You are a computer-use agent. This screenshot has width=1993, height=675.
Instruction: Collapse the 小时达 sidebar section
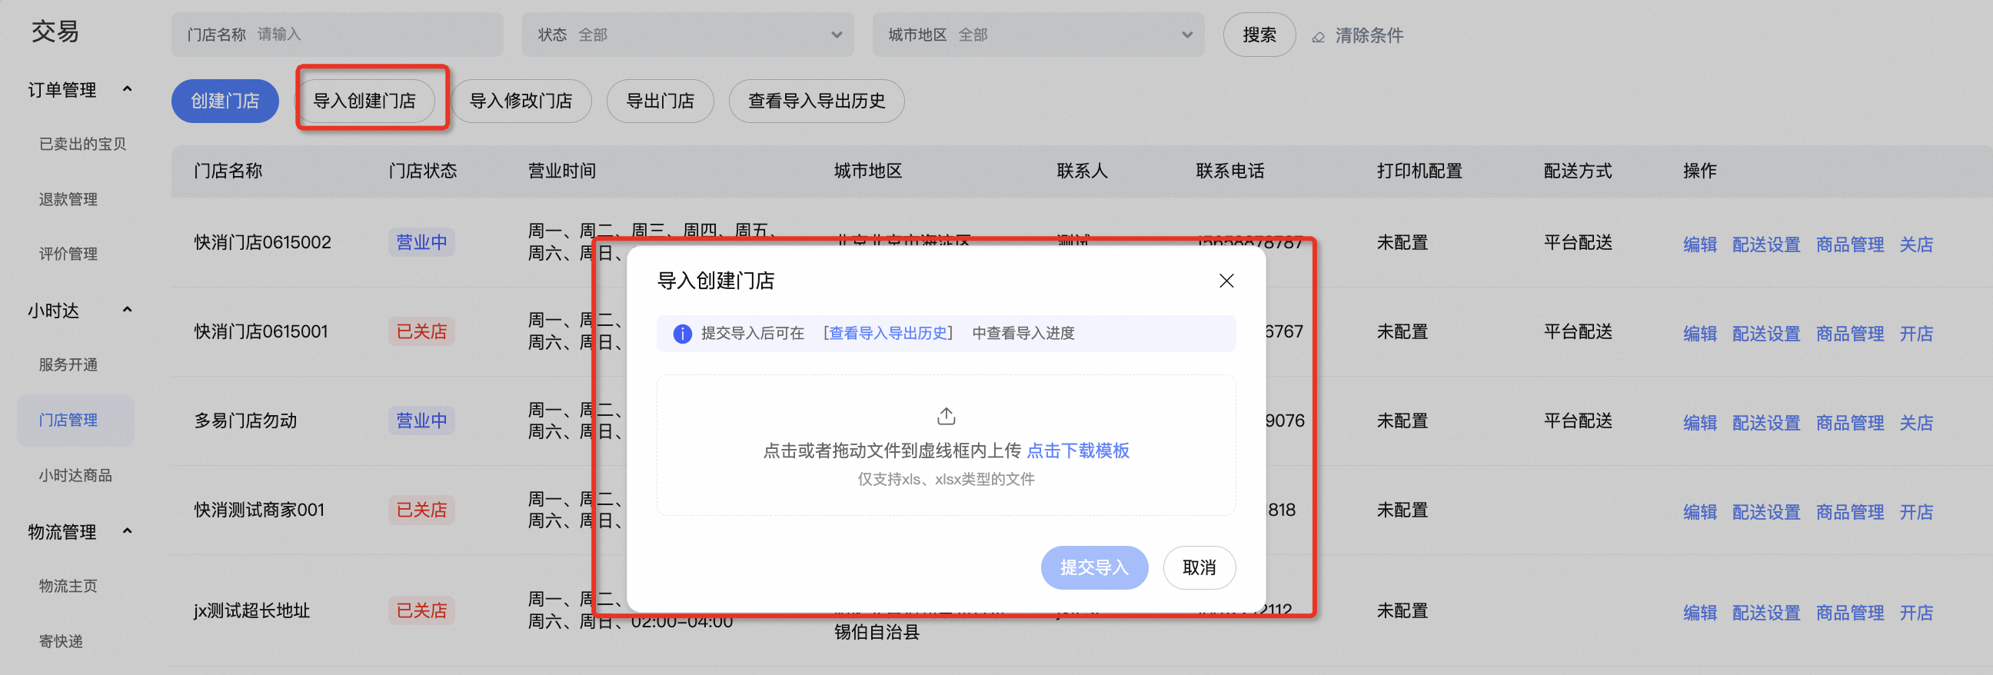pos(128,310)
